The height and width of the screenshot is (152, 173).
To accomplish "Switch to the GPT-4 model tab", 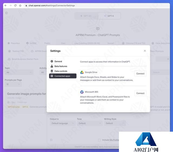I will pyautogui.click(x=109, y=16).
